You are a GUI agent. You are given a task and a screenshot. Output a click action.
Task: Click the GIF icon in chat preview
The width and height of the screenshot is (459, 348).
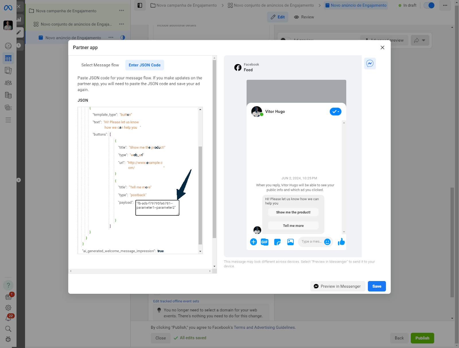(x=264, y=242)
